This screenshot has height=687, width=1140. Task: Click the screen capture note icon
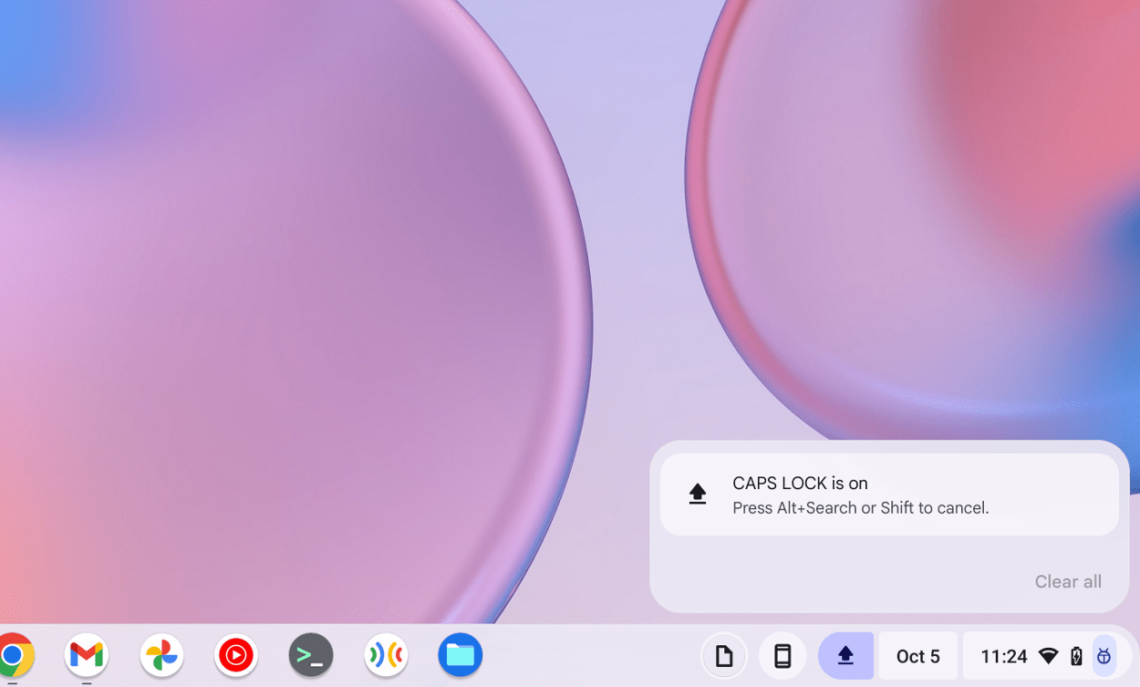(x=724, y=655)
